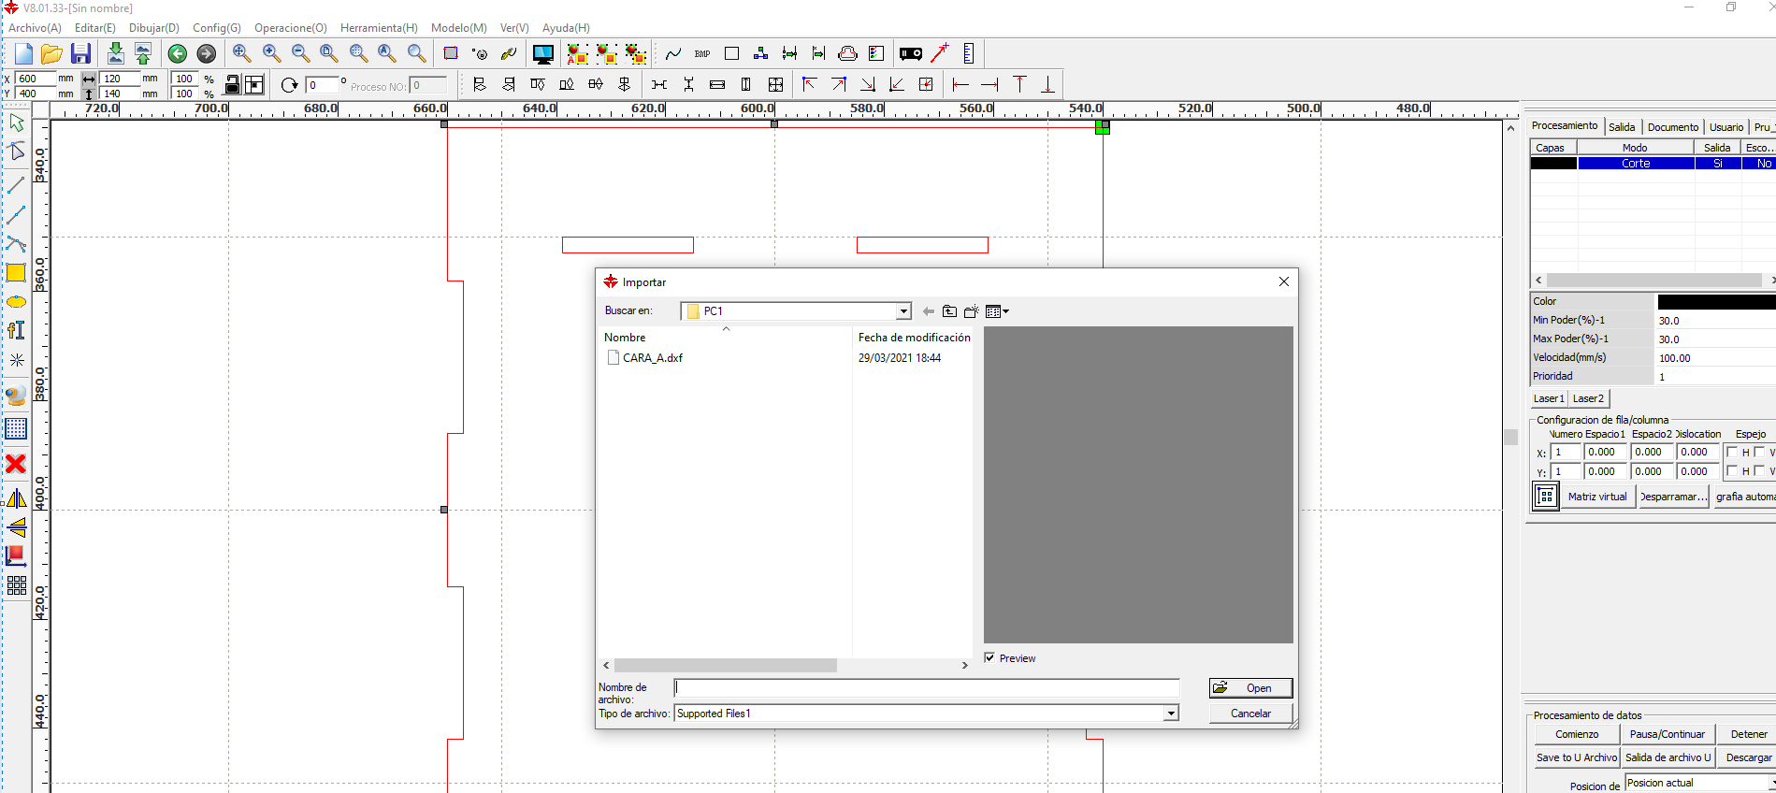Click the import file toolbar icon

(x=115, y=53)
